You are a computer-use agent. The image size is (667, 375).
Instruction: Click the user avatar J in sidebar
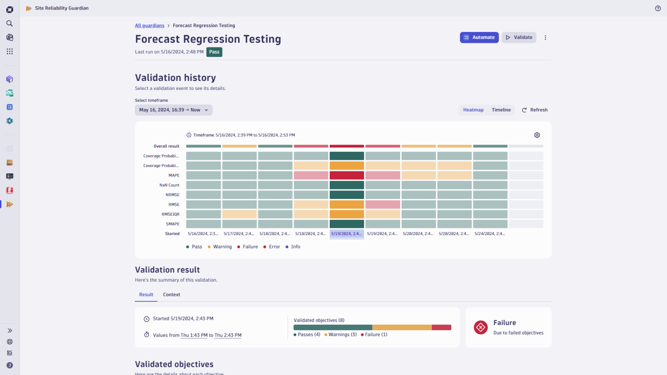(x=10, y=365)
